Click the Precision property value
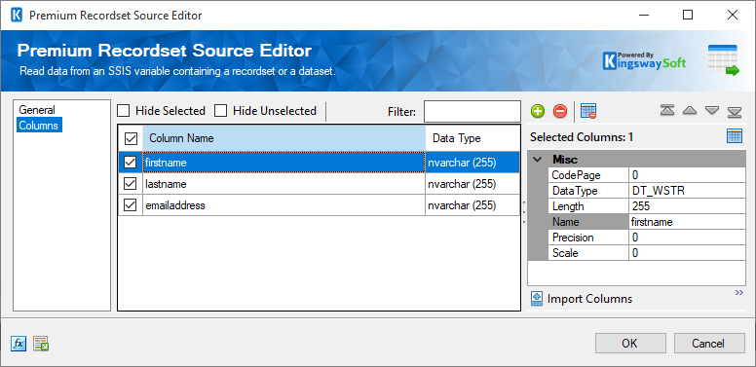This screenshot has height=367, width=756. (x=687, y=238)
